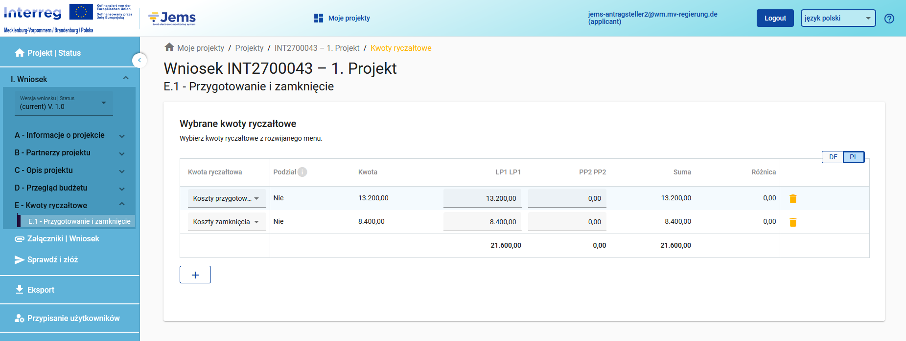Screen dimensions: 906x341
Task: Open the Koszty przygotow... lump sum dropdown
Action: pyautogui.click(x=227, y=198)
